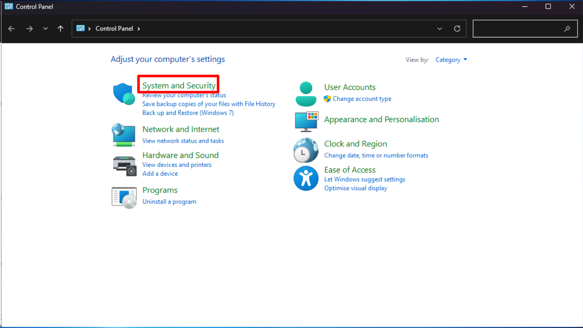The width and height of the screenshot is (583, 328).
Task: Click the UAC shield beside Change account type
Action: pos(327,99)
